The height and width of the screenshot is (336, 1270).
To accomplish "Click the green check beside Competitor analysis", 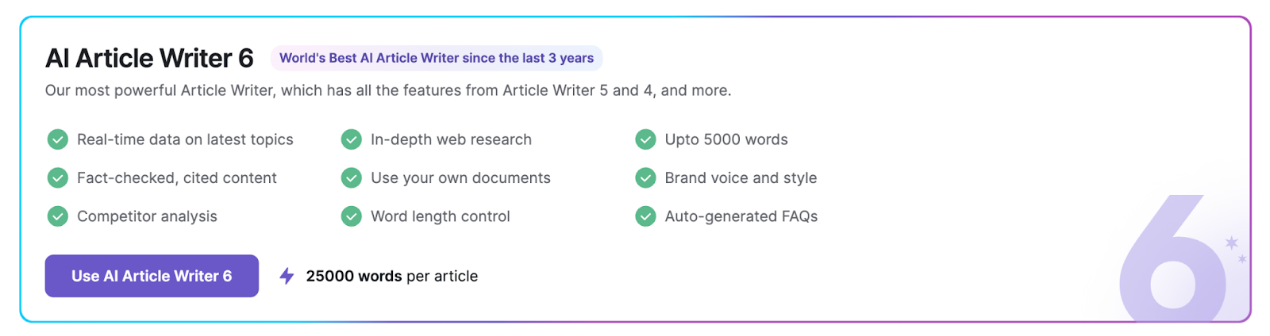I will (58, 216).
